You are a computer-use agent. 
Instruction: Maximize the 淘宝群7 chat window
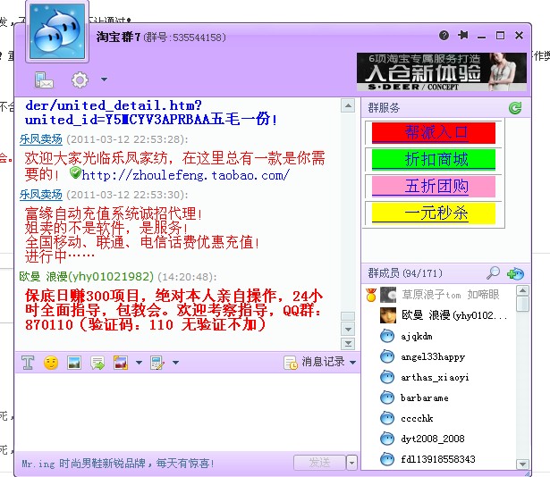pos(500,36)
